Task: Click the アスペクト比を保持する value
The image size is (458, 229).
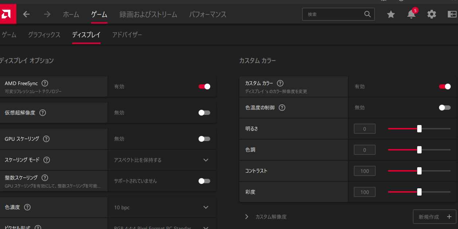Action: [x=138, y=160]
